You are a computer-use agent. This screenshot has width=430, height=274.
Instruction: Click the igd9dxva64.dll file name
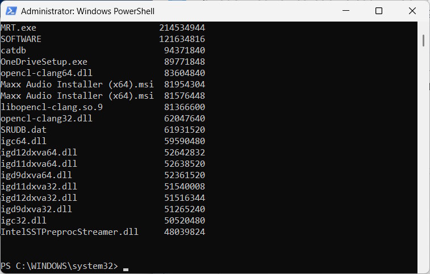pos(36,175)
